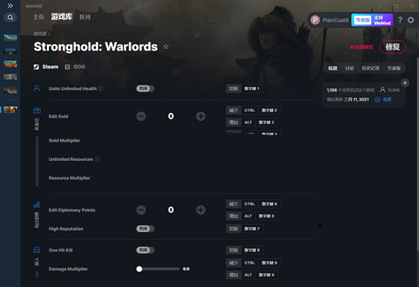This screenshot has width=419, height=287.
Task: Enable the High Reputation toggle
Action: 146,229
